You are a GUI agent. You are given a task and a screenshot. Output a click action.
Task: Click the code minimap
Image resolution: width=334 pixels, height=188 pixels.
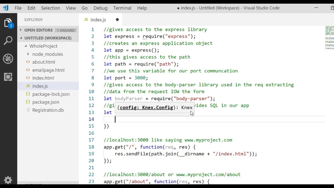329,38
